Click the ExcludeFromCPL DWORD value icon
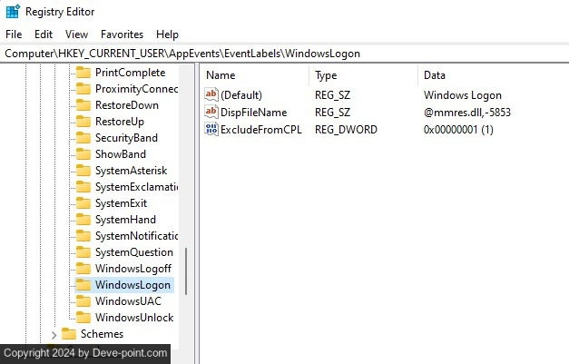Screen dimensions: 569x364 pos(212,130)
